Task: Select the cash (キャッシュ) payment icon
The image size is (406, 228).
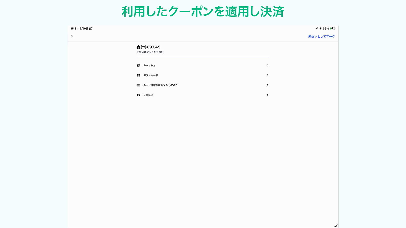Action: point(138,65)
